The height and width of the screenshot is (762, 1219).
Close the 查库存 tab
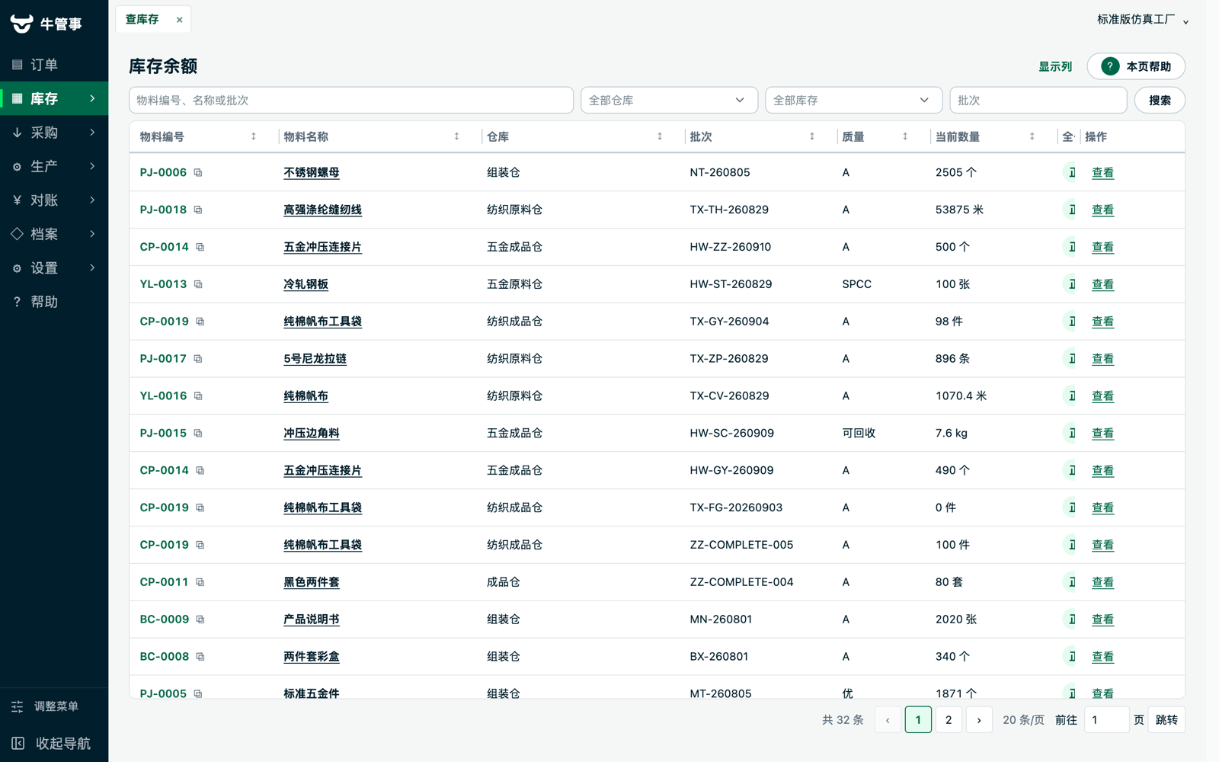[180, 20]
